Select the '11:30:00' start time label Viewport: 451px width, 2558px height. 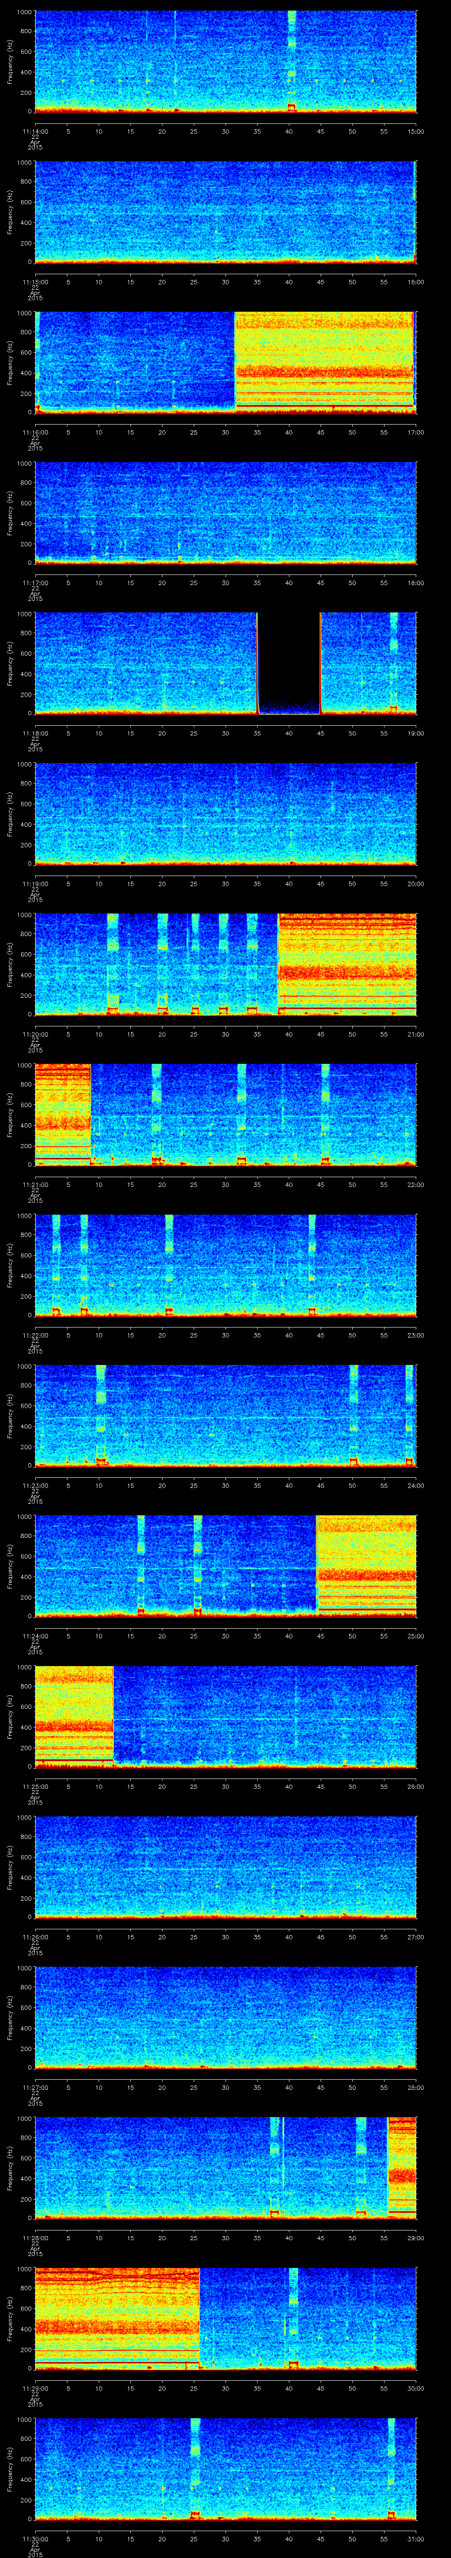[x=35, y=2539]
